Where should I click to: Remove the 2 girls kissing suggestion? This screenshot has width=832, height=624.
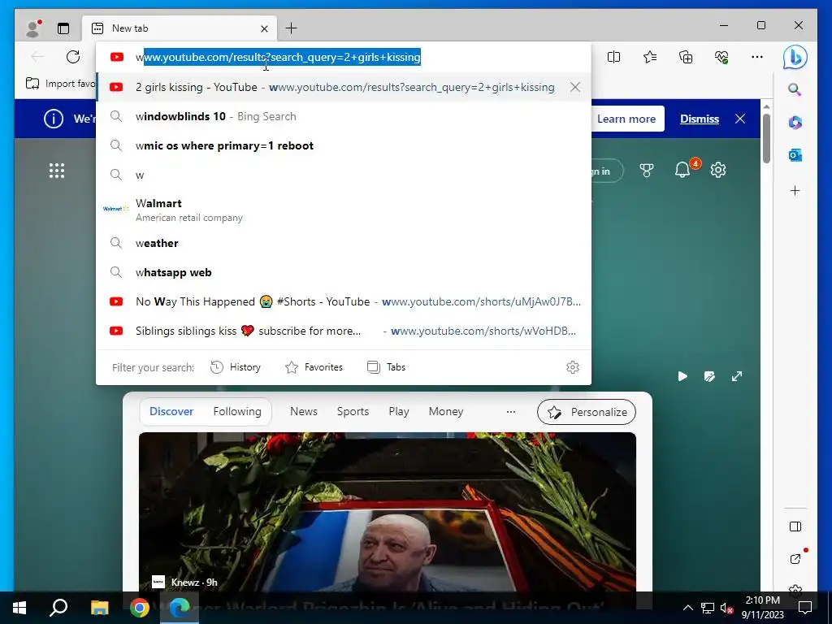pyautogui.click(x=575, y=87)
